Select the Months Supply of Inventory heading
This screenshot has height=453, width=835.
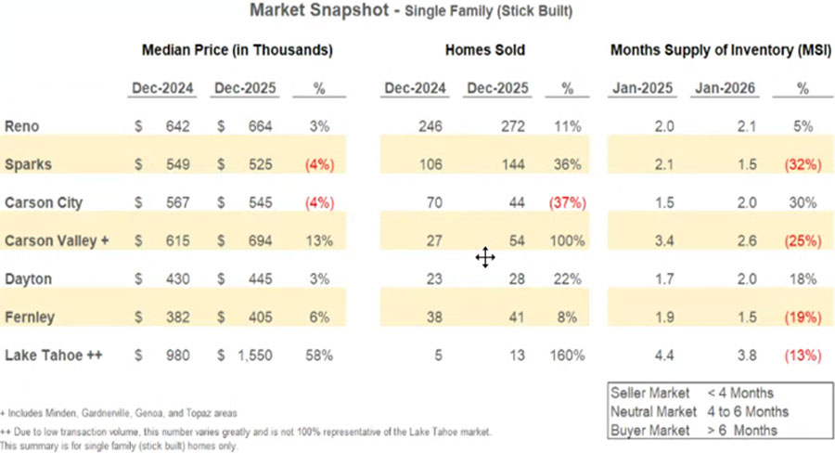714,50
